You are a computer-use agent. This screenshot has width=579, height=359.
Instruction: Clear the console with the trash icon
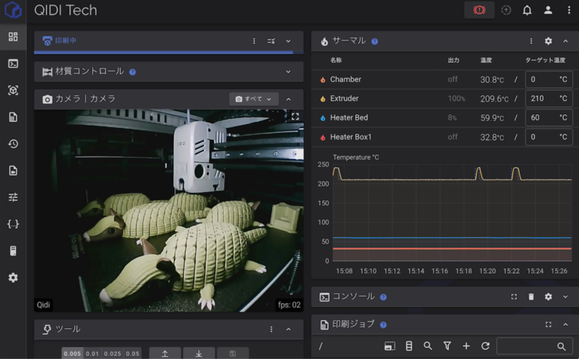(531, 297)
